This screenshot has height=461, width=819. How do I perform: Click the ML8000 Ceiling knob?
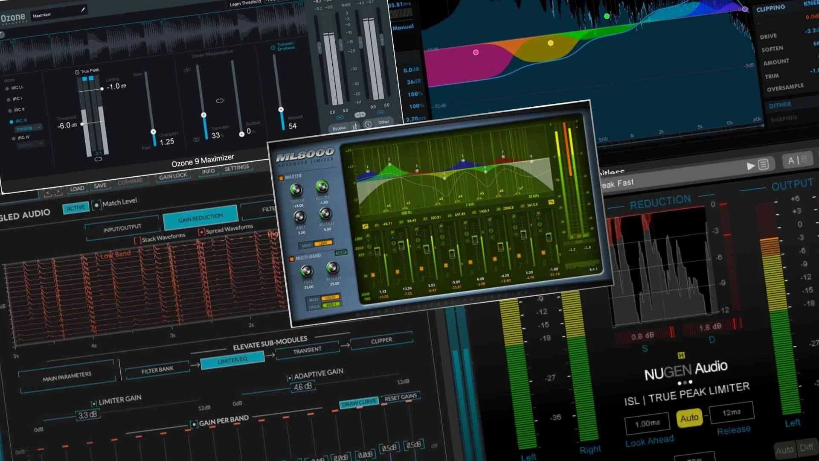(x=322, y=187)
